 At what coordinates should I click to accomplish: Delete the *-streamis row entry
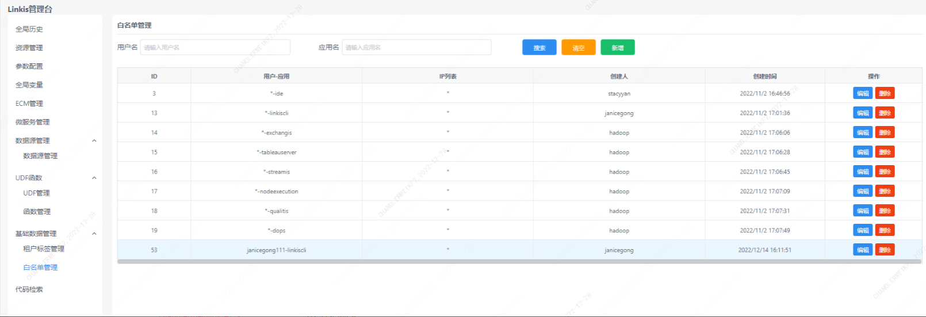885,172
